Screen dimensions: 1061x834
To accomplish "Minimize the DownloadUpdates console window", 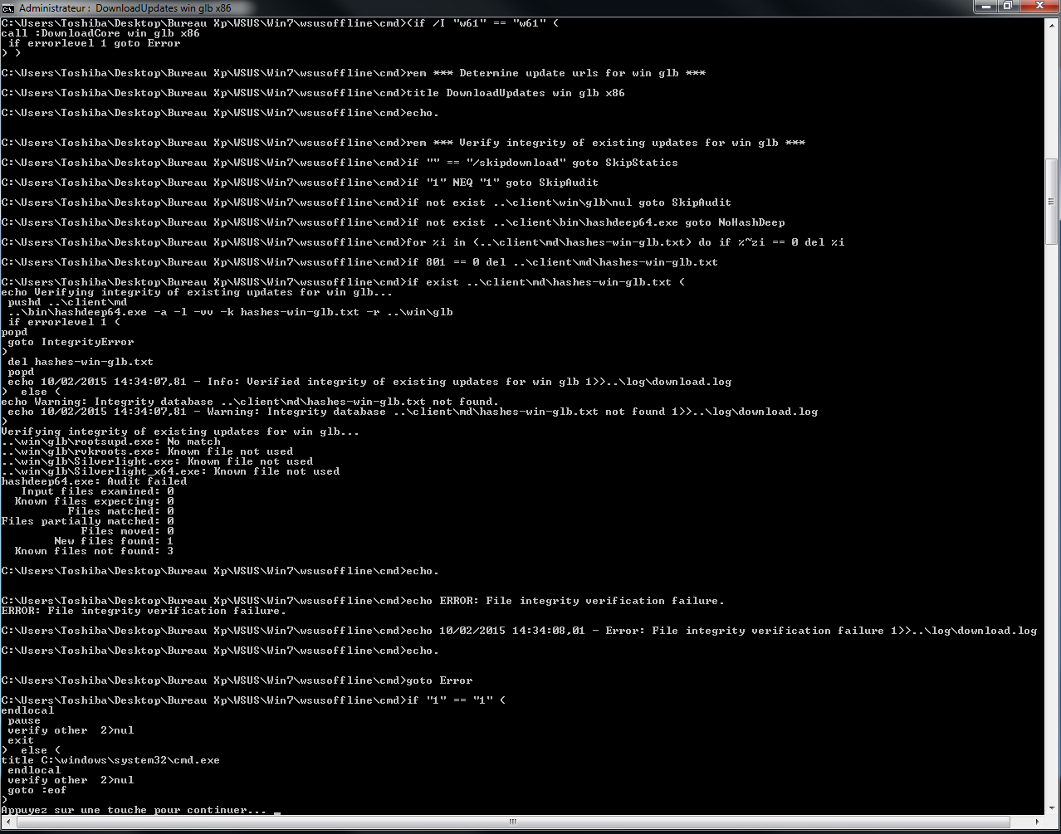I will click(x=986, y=7).
